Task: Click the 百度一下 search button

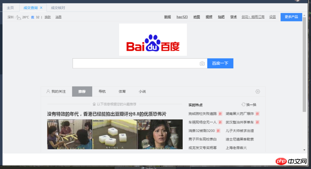Action: click(x=220, y=63)
